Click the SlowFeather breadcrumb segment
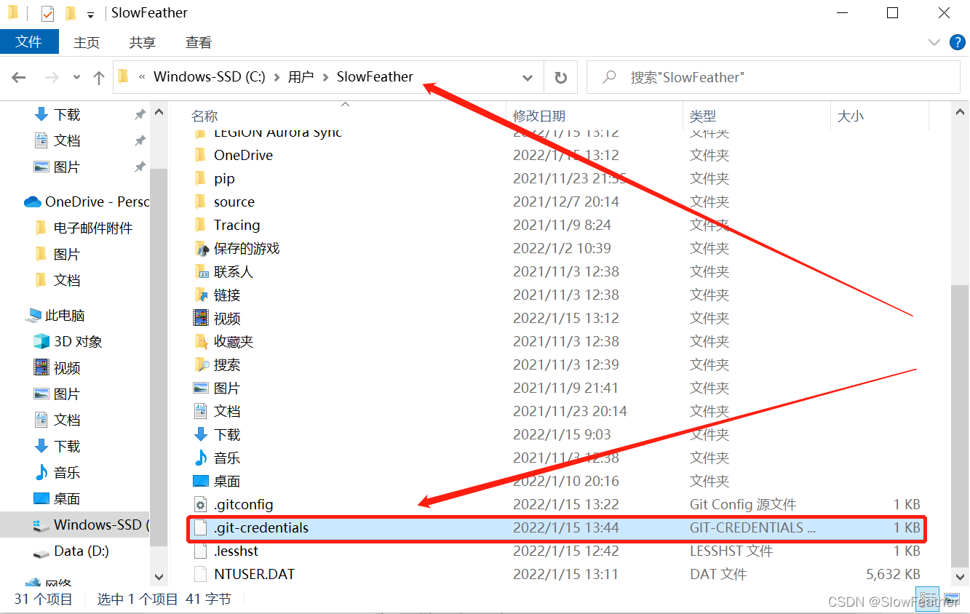 [x=375, y=76]
